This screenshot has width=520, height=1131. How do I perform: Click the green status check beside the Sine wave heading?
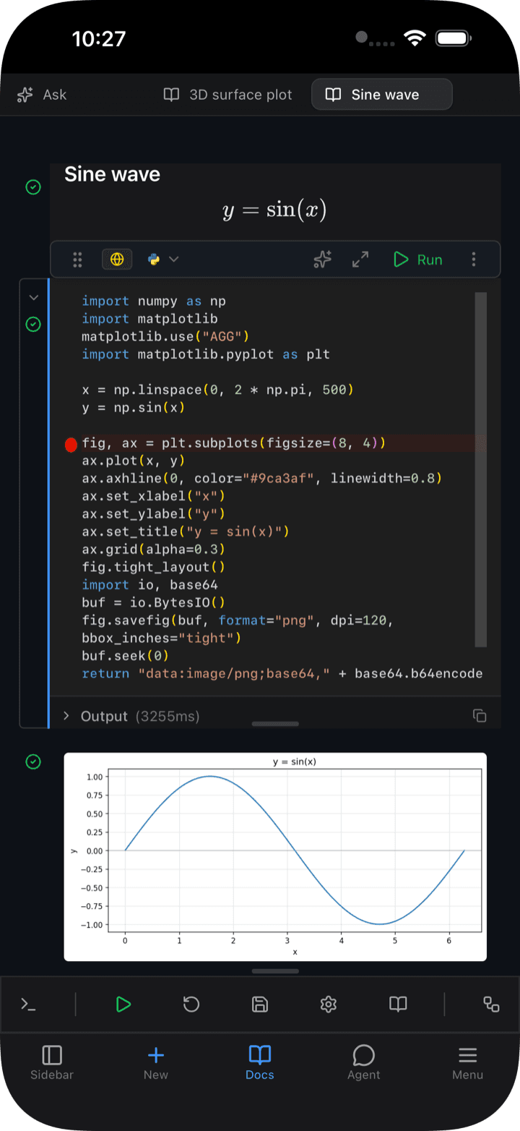[33, 187]
